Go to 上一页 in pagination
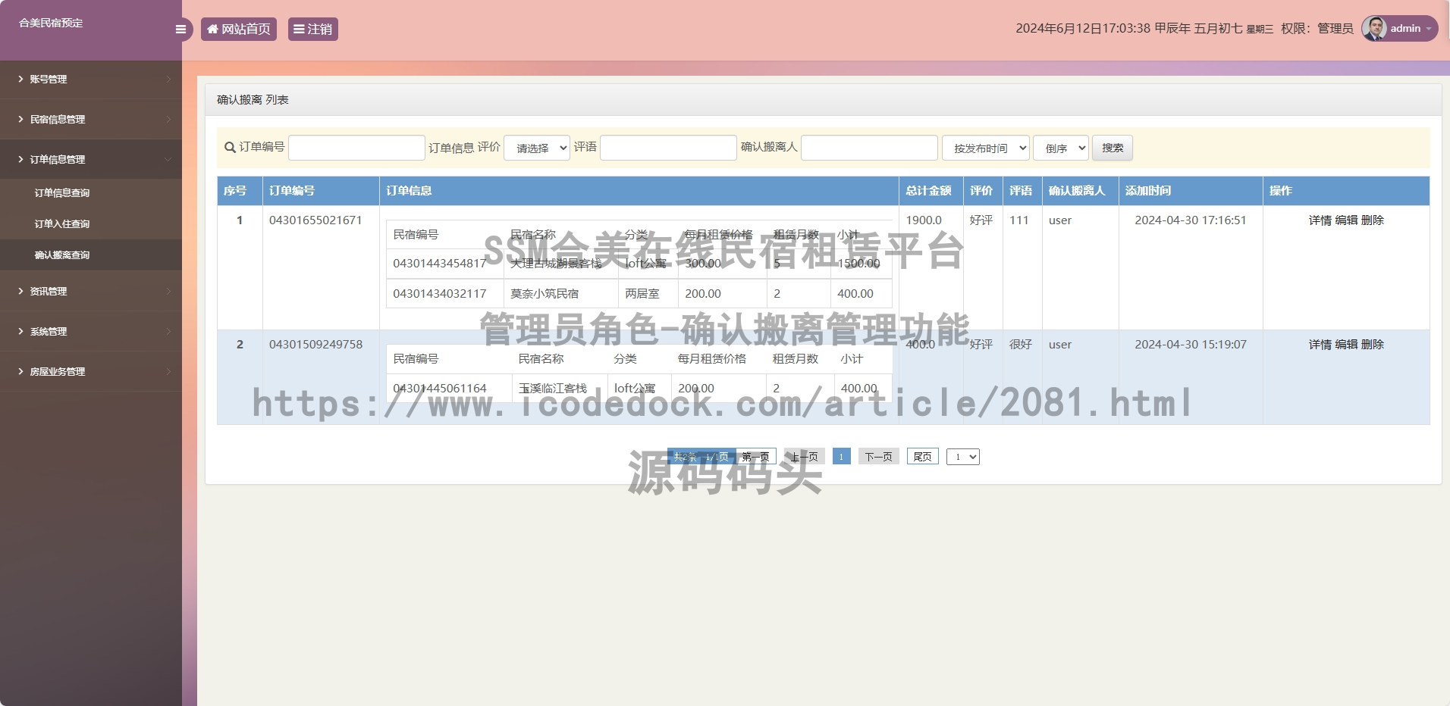 click(x=804, y=457)
